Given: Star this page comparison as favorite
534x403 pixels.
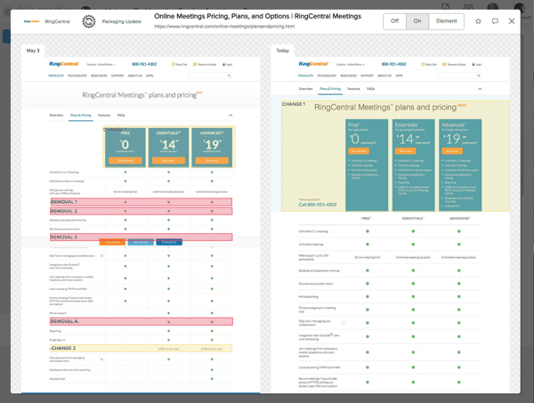Looking at the screenshot, I should tap(478, 21).
